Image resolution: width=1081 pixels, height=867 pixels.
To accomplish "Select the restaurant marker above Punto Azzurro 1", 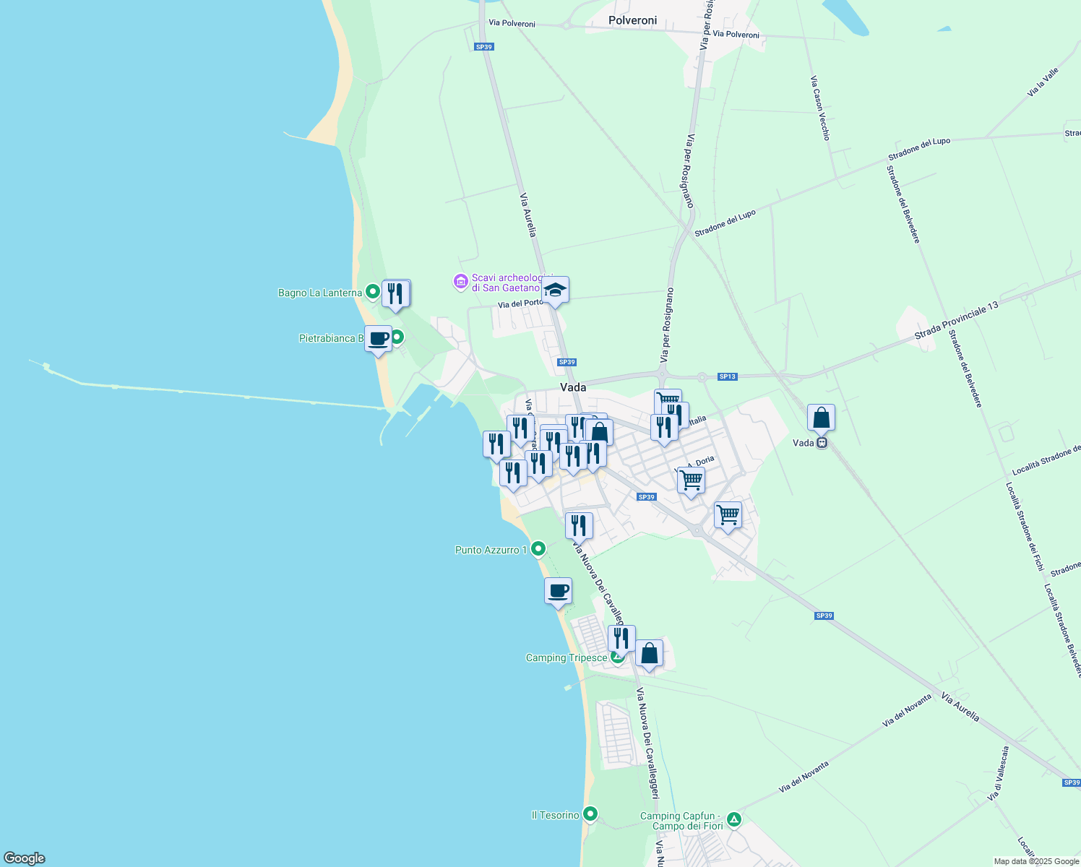I will [578, 525].
